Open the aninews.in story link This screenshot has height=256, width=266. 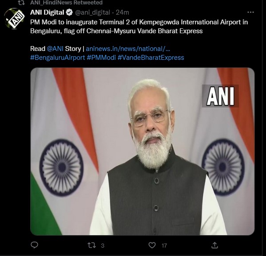[128, 49]
